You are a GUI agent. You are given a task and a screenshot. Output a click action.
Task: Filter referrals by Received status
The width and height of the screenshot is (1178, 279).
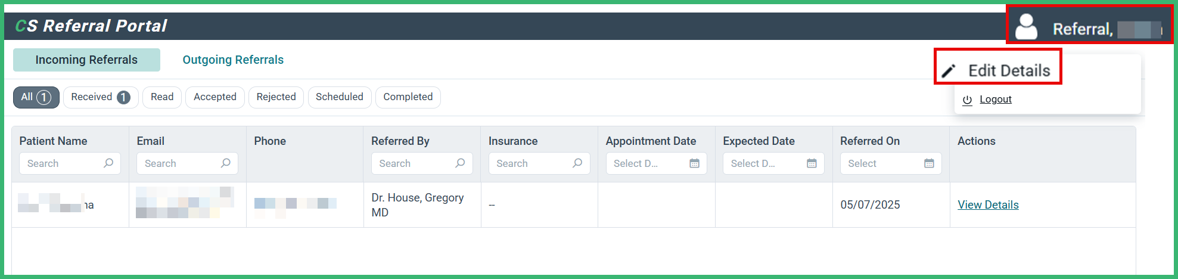(x=100, y=97)
